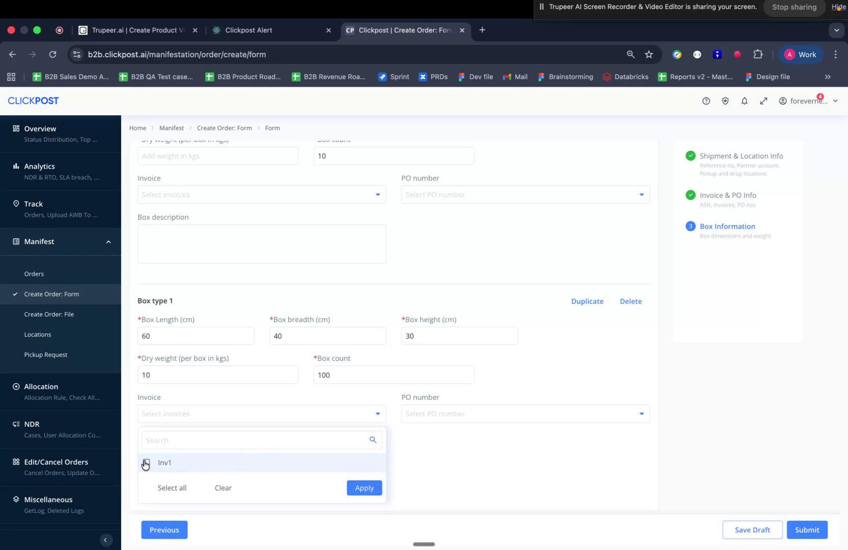Enter fullscreen using the expand icon

pos(764,101)
